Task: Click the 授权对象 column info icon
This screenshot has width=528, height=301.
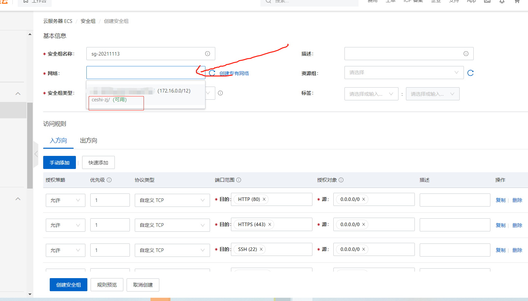Action: 341,180
